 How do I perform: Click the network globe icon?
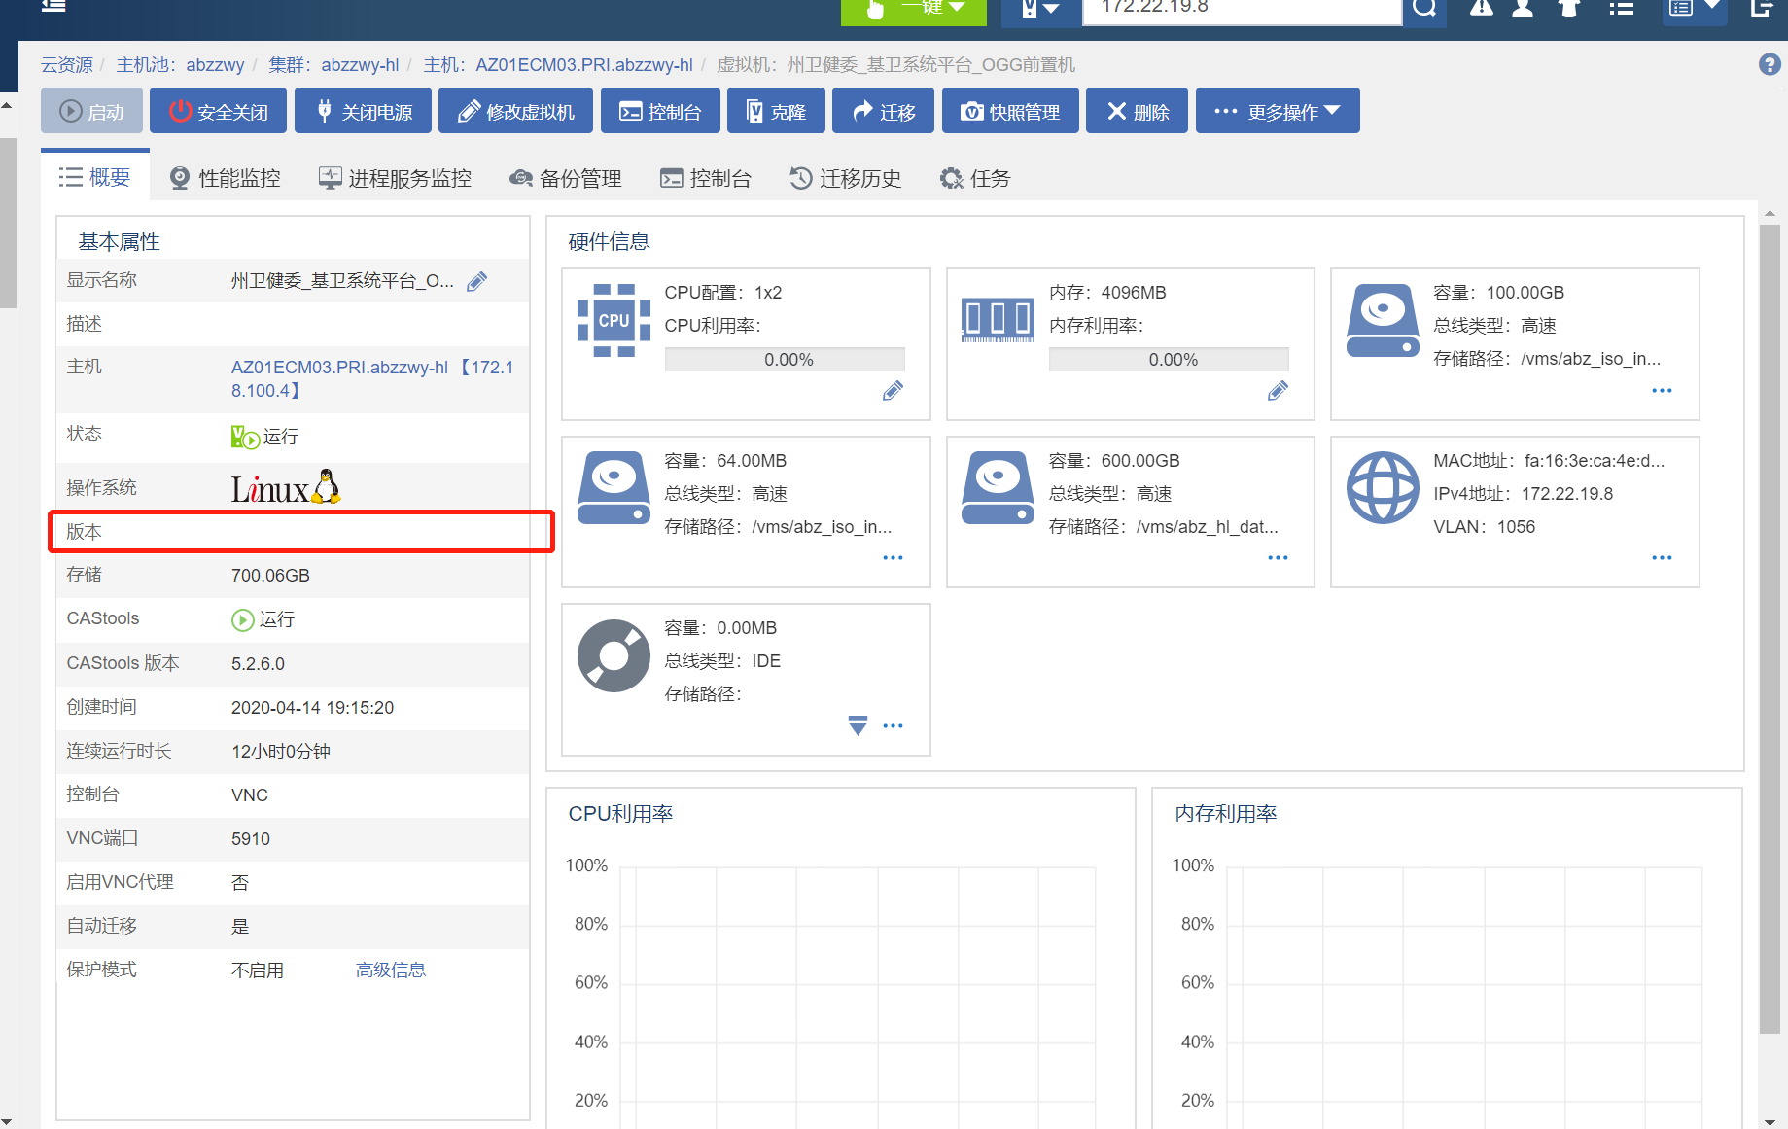tap(1383, 487)
